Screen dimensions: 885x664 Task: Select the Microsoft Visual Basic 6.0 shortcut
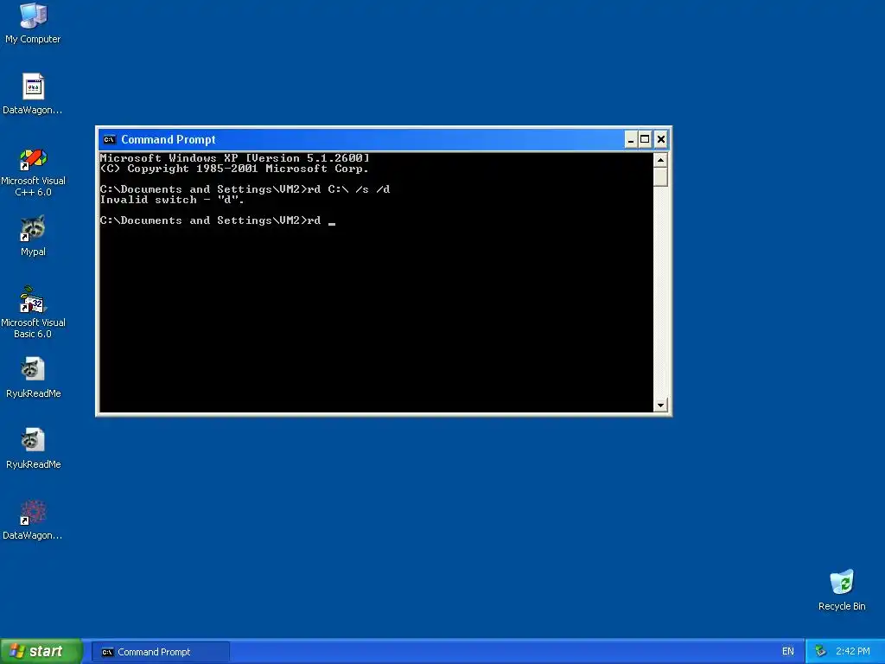click(x=33, y=312)
